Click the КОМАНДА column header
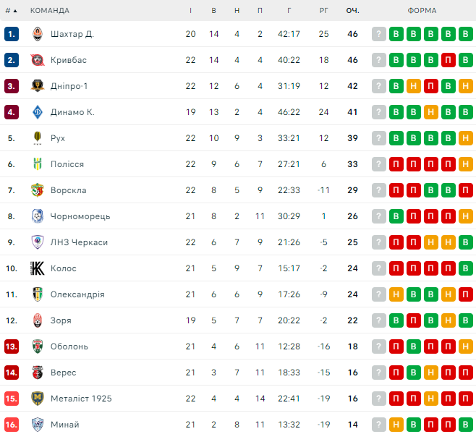 [50, 11]
